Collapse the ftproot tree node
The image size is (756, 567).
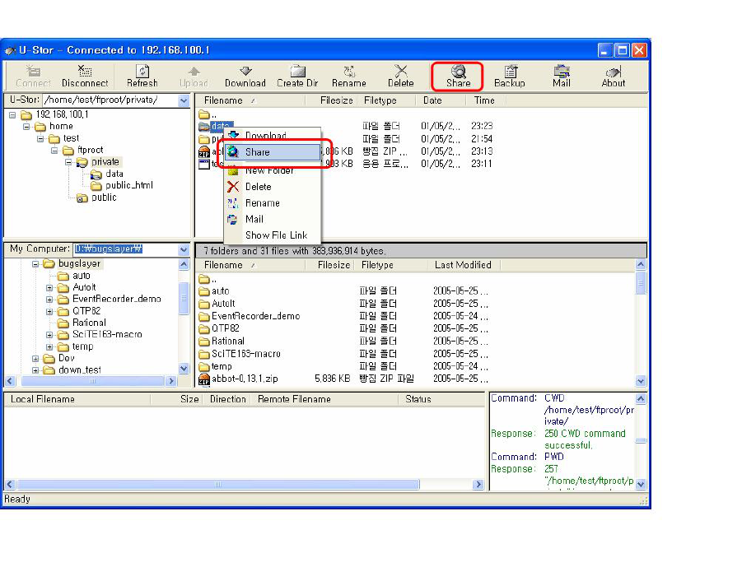(x=54, y=151)
